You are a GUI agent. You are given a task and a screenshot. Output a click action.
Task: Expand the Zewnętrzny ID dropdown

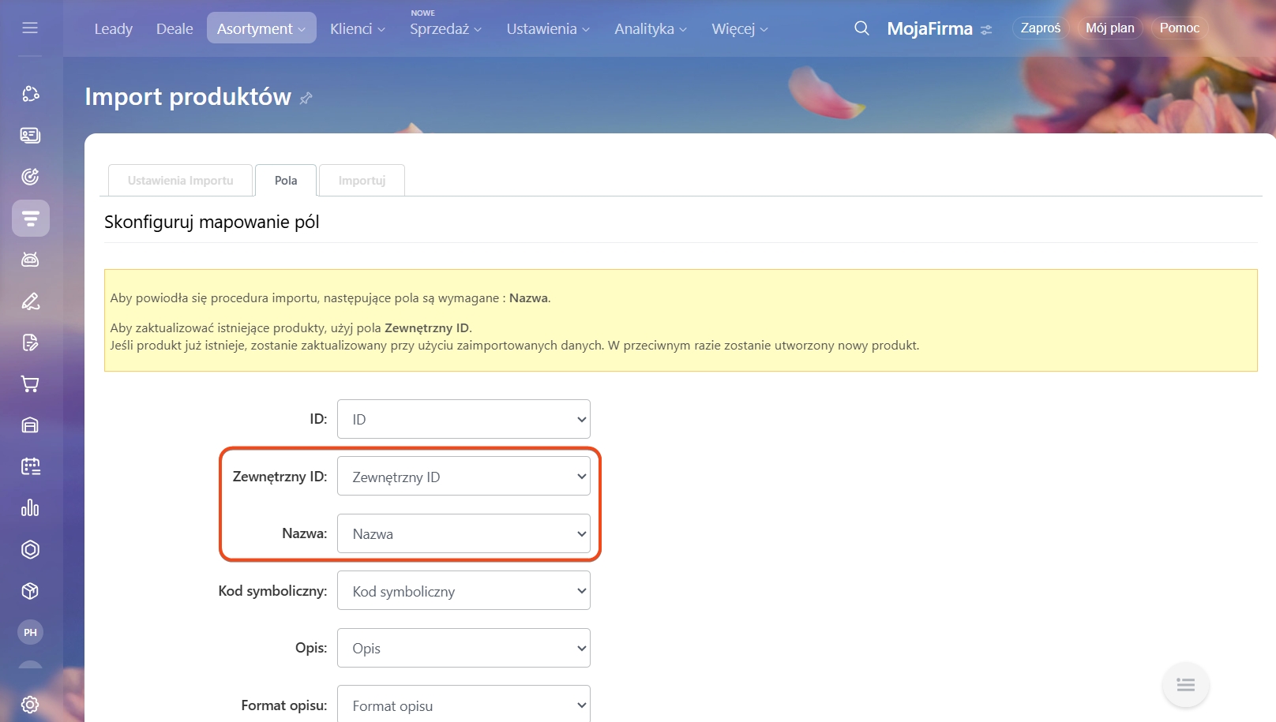click(463, 477)
